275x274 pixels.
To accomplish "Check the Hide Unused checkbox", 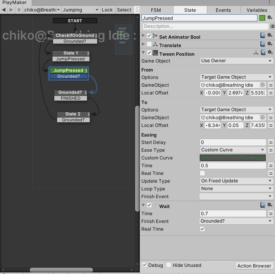I will coord(168,265).
